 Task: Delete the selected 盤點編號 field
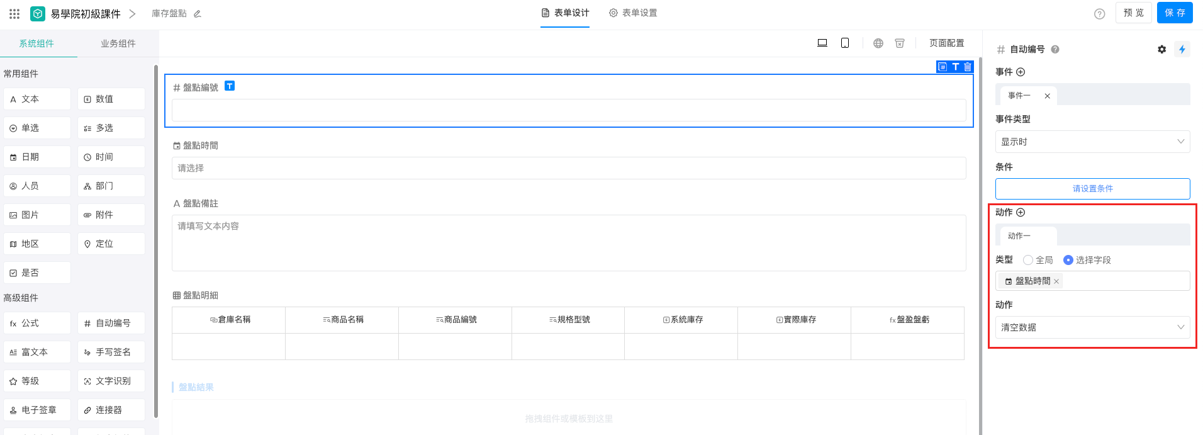968,67
